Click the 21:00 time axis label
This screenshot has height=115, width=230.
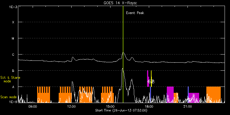188,106
